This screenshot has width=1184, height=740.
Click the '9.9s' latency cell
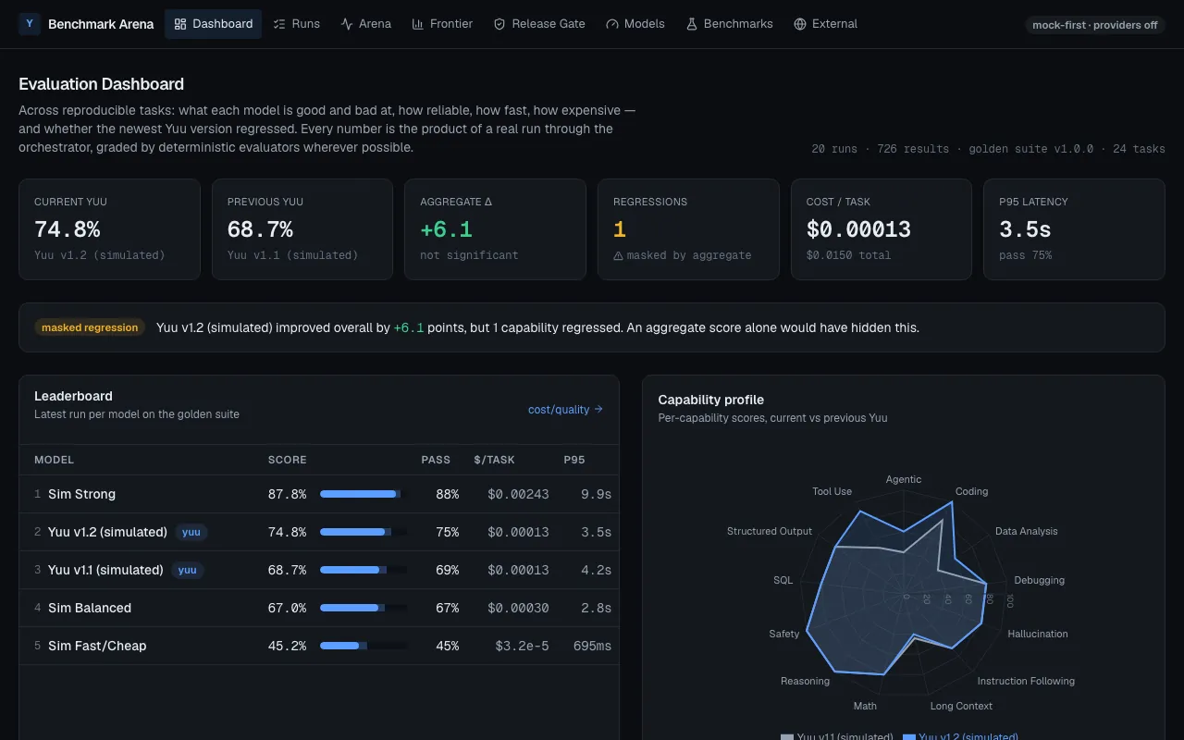click(596, 494)
